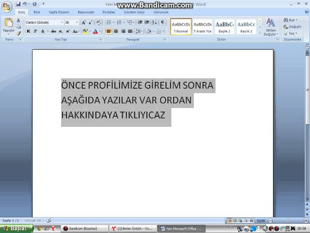Save the document from the Quick Access Toolbar
This screenshot has width=310, height=233.
(18, 4)
